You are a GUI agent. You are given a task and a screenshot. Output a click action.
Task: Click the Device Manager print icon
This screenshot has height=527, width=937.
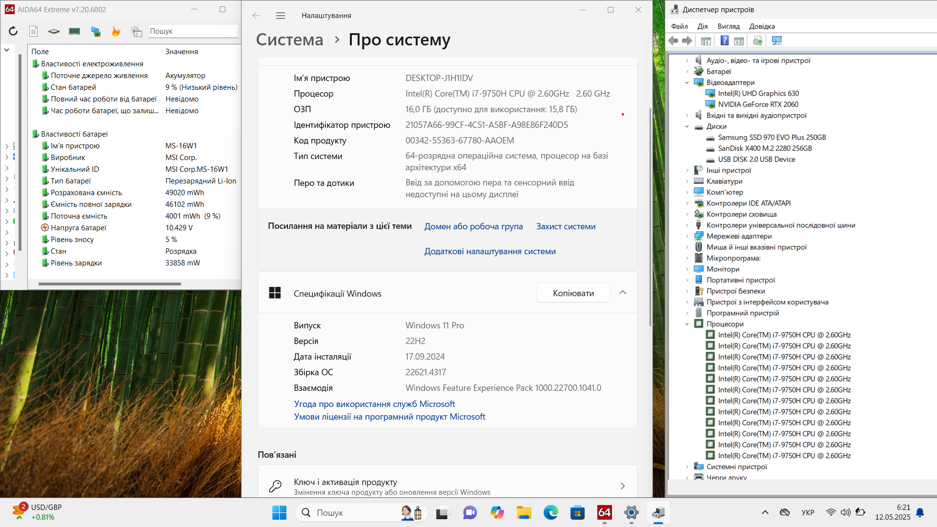(757, 41)
